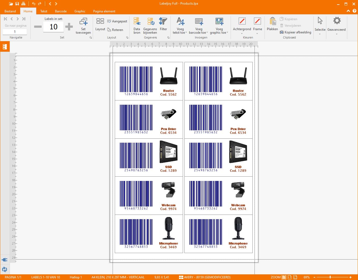Viewport: 358px width, 280px height.
Task: Switch to the Pagina element tab
Action: point(104,11)
